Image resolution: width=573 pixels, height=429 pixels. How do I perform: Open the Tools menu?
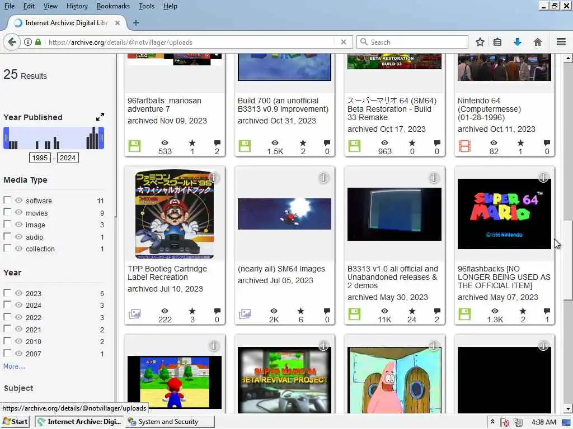[x=147, y=6]
